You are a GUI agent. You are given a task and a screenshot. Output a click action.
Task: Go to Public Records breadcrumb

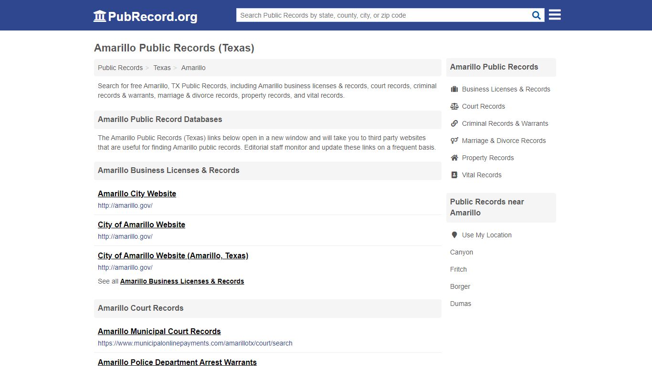[x=120, y=68]
